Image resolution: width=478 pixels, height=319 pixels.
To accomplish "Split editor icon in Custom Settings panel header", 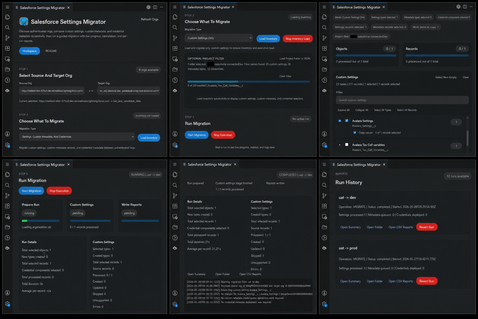I will (x=465, y=7).
